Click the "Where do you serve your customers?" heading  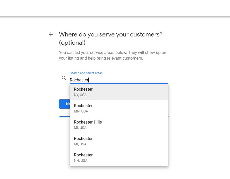point(110,34)
